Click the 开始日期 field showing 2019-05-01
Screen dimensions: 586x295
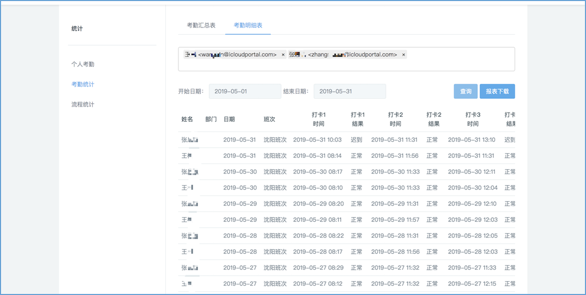pyautogui.click(x=245, y=91)
